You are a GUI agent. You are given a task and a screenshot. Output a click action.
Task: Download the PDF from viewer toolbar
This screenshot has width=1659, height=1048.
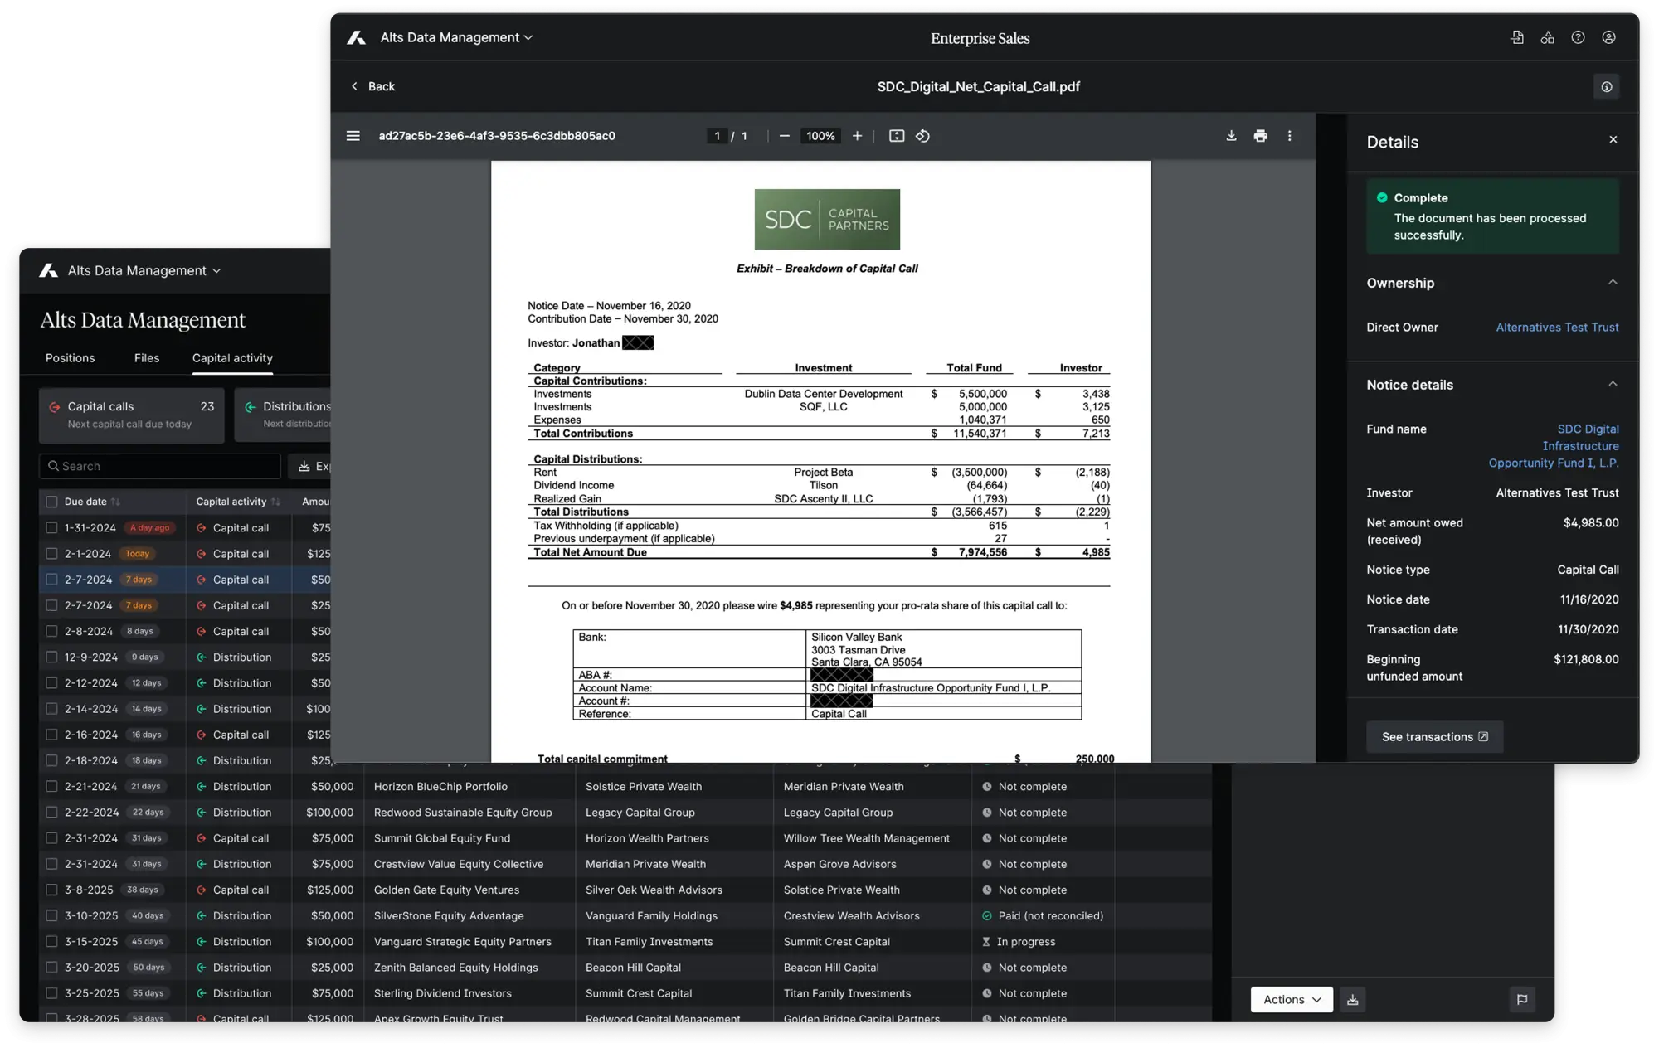click(x=1231, y=136)
